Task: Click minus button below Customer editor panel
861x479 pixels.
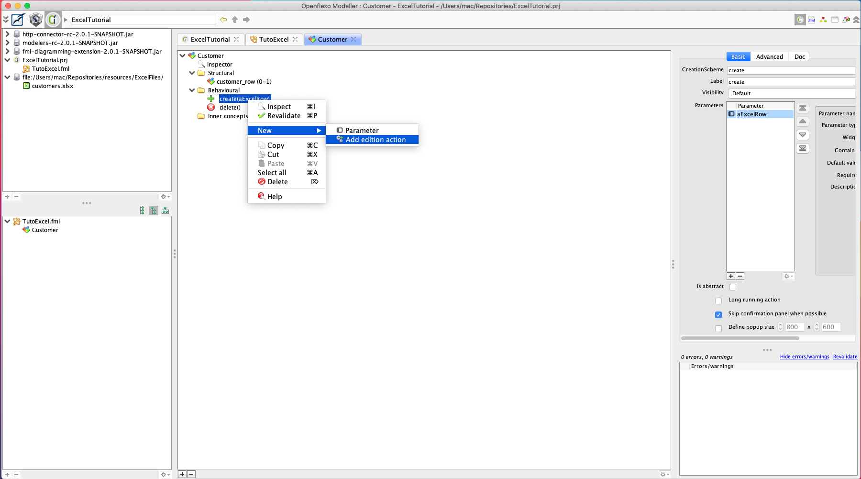Action: point(191,474)
